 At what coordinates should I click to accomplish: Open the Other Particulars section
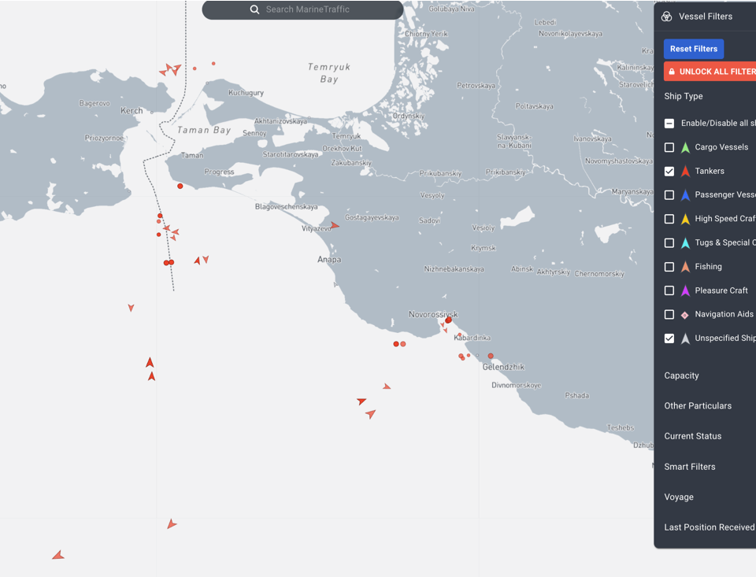[x=698, y=406]
